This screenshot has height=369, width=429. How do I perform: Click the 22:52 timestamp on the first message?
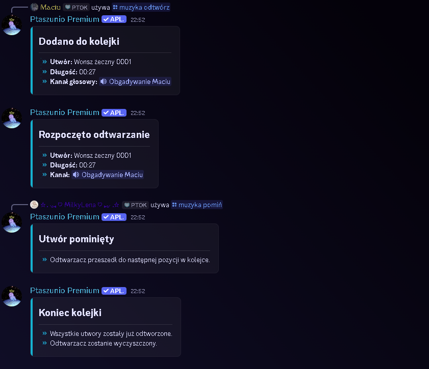(x=138, y=19)
